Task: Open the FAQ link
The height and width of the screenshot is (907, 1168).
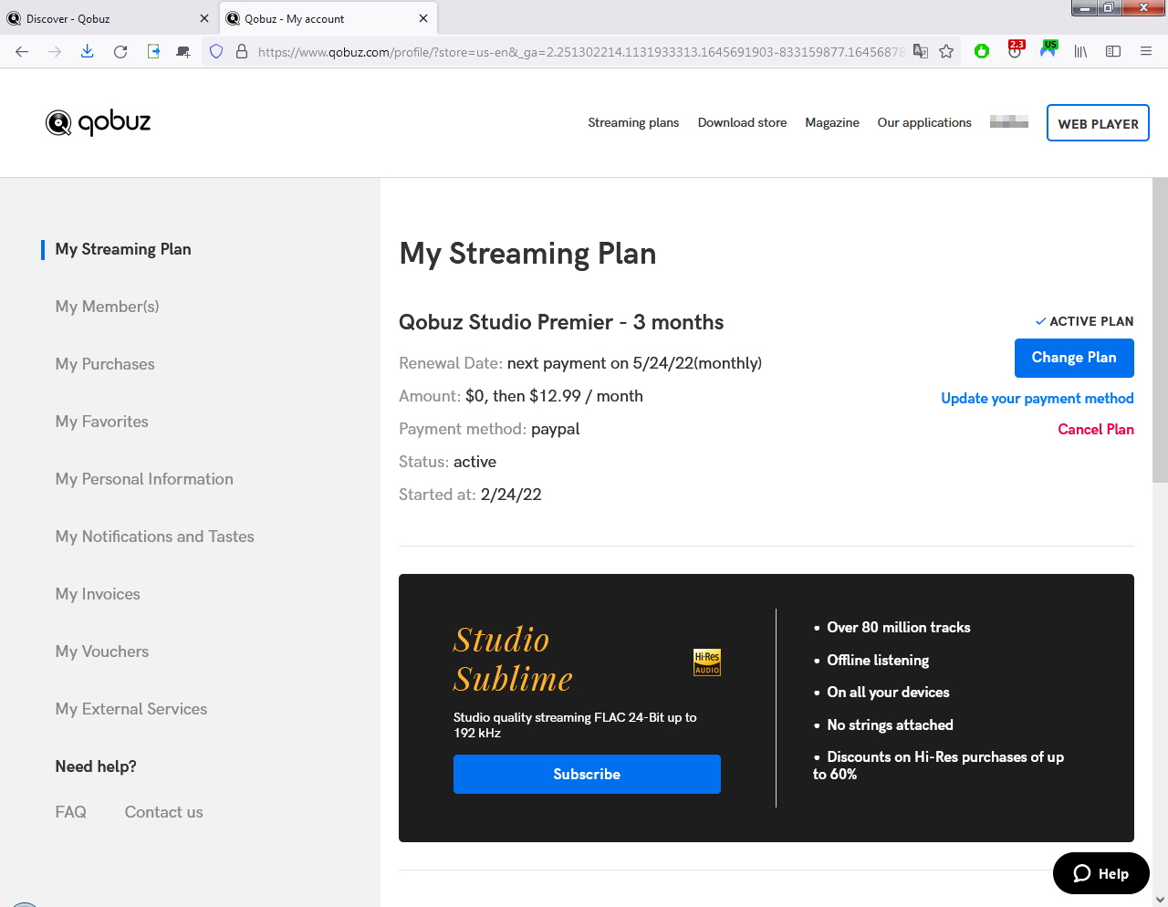Action: [x=70, y=812]
